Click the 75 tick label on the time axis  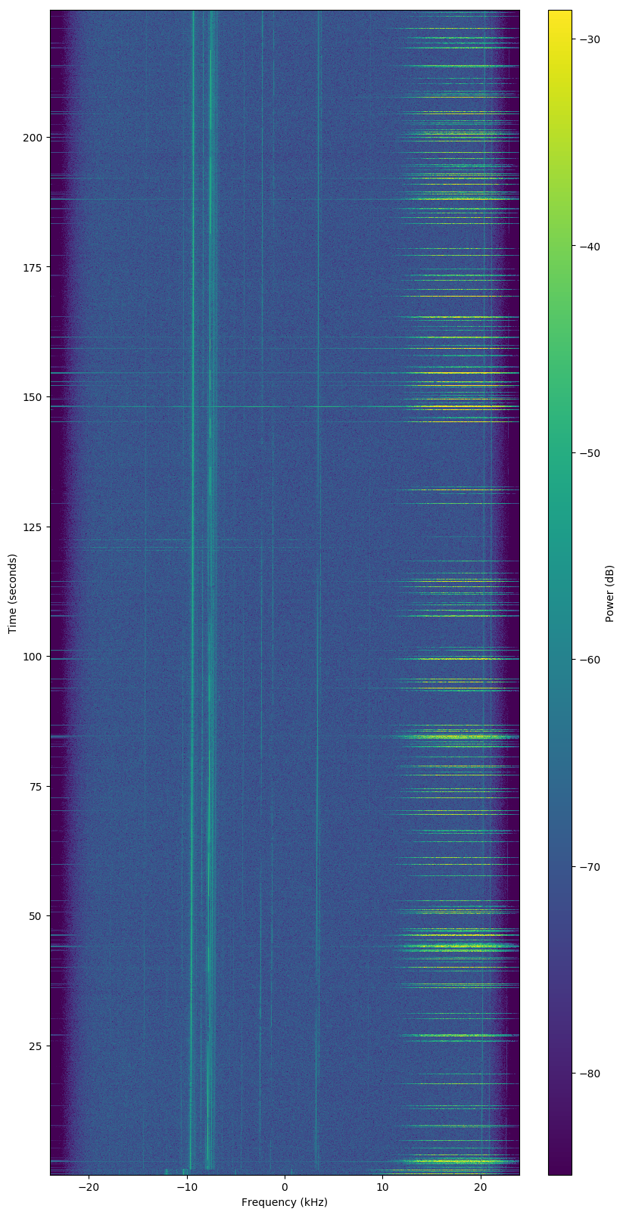point(36,787)
